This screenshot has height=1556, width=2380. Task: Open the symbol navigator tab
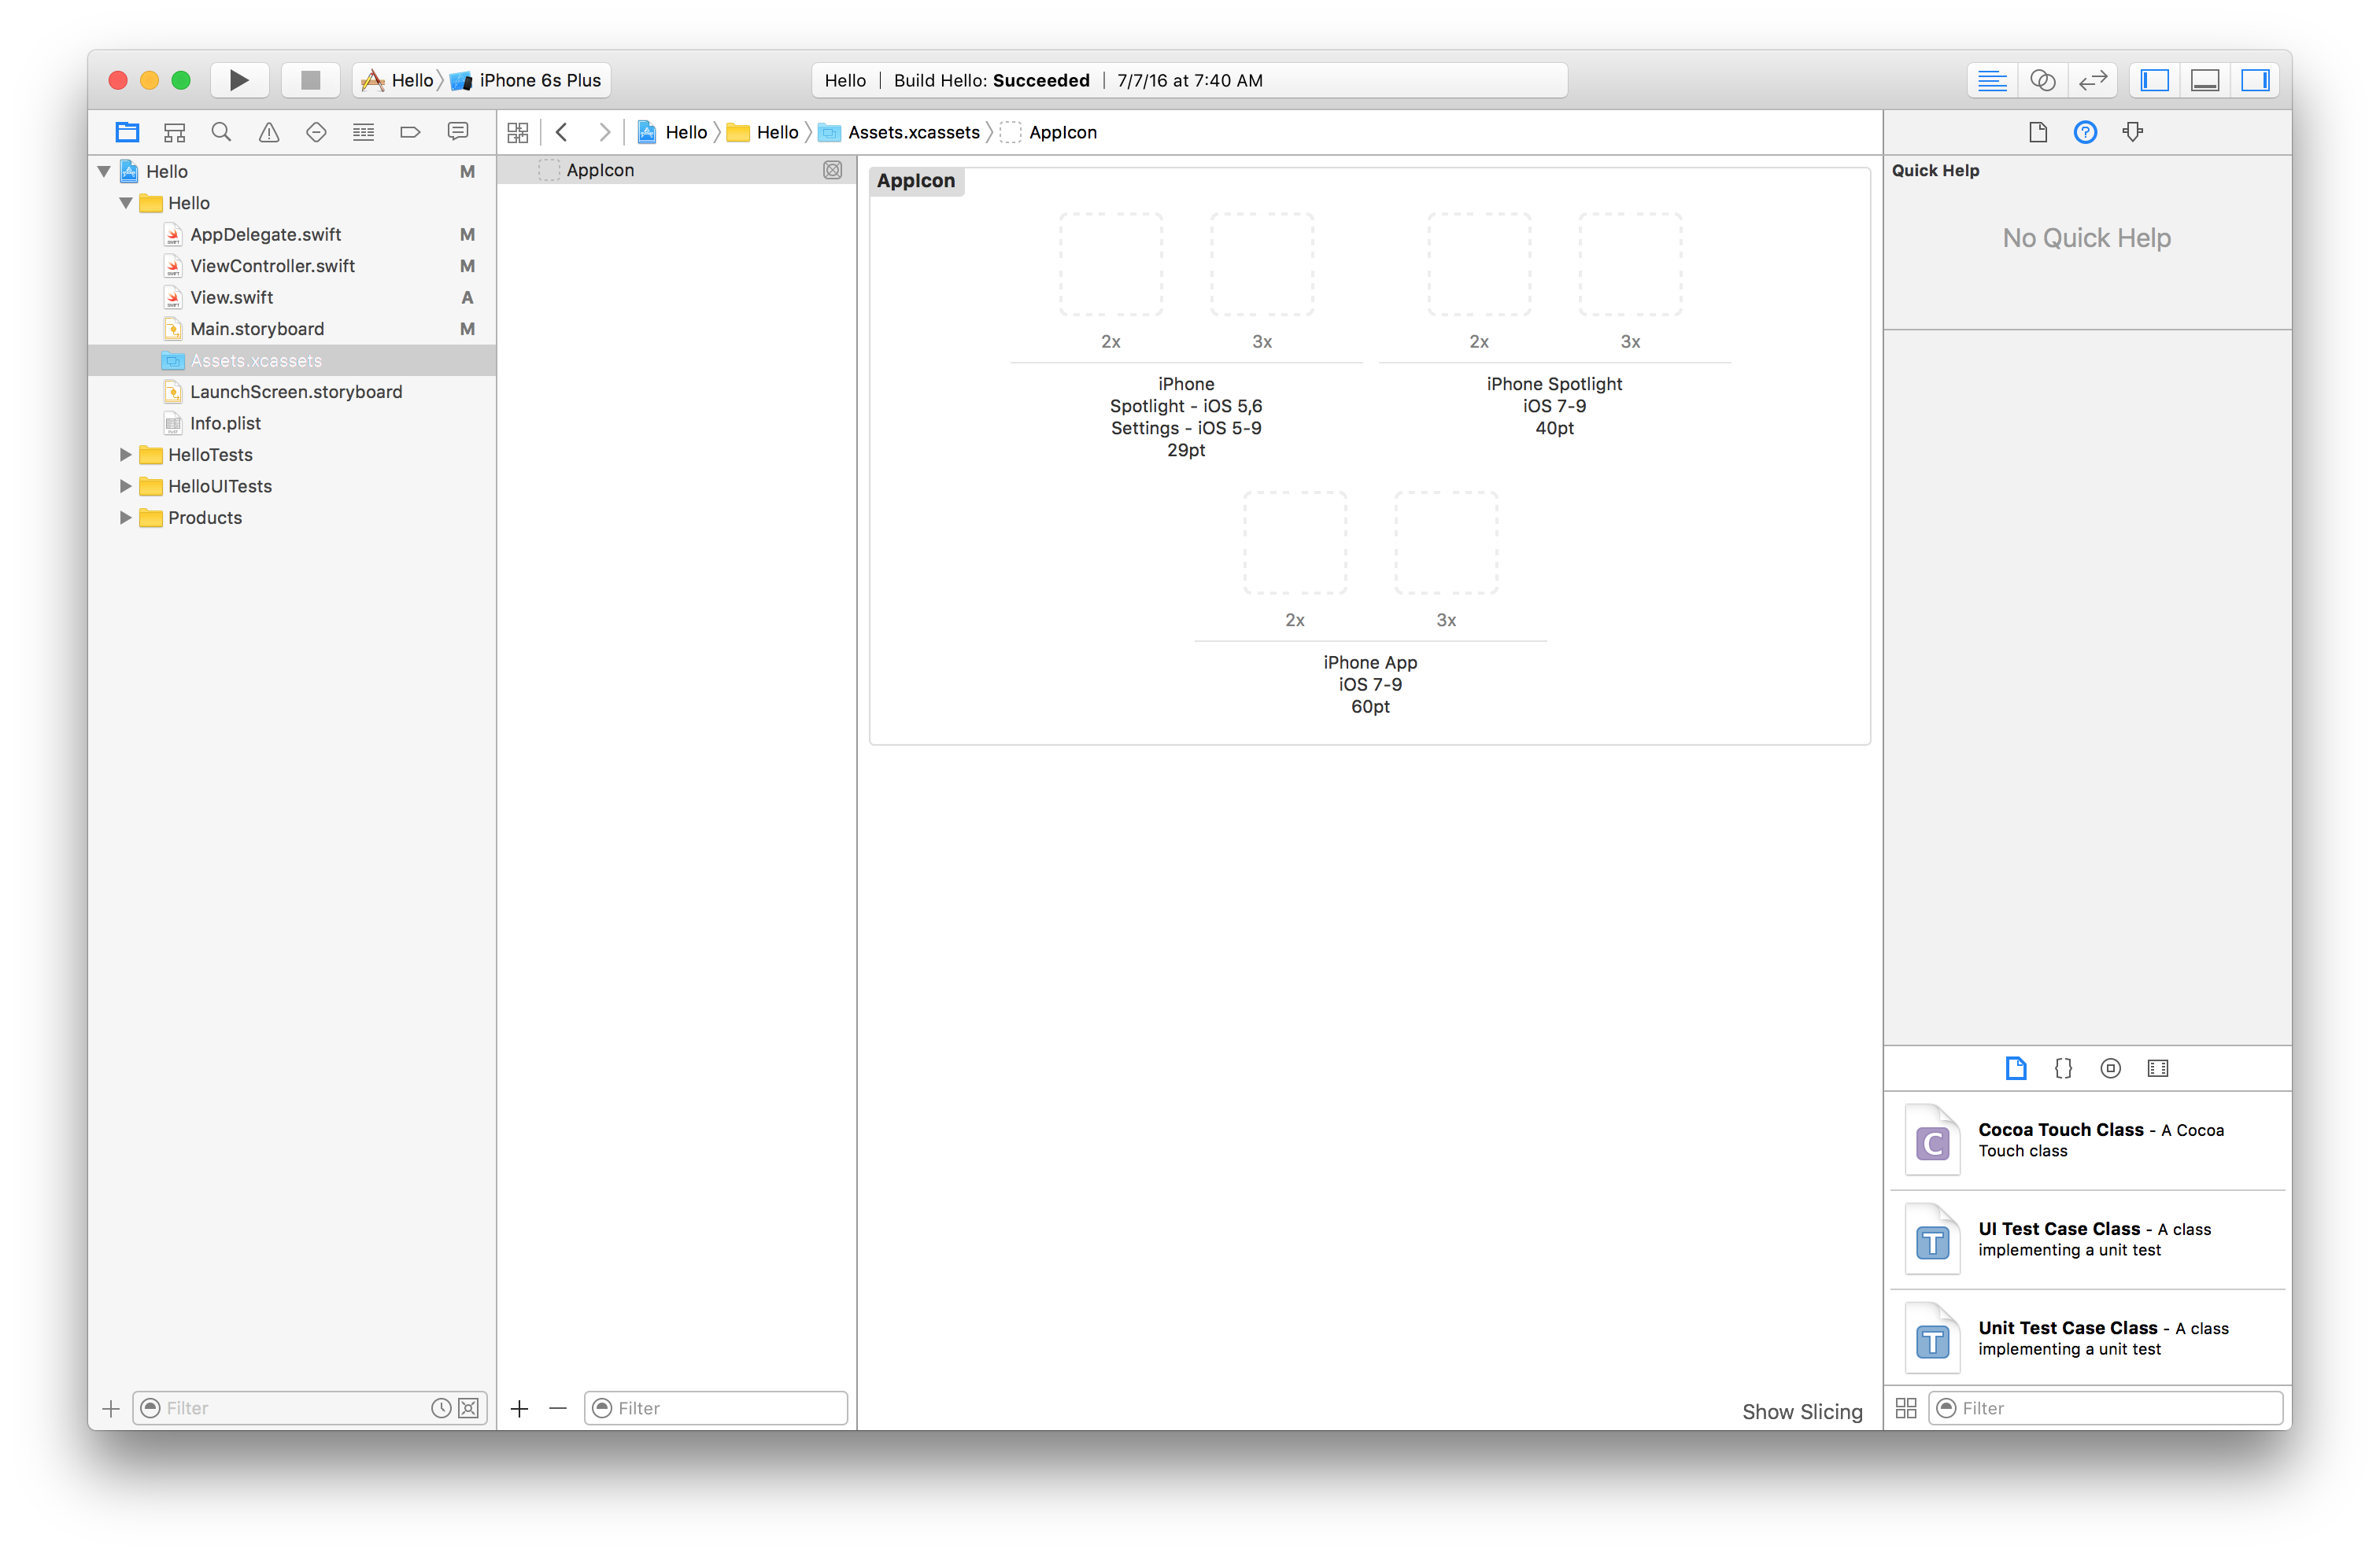(175, 132)
